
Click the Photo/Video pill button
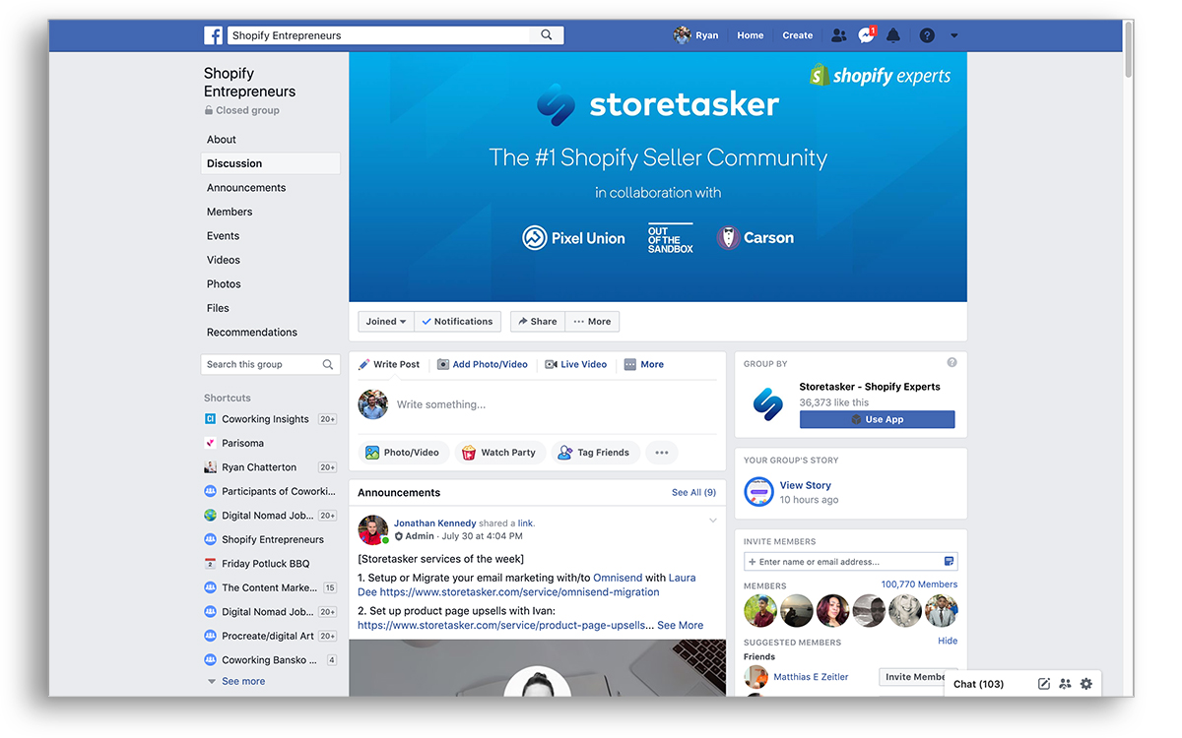403,453
